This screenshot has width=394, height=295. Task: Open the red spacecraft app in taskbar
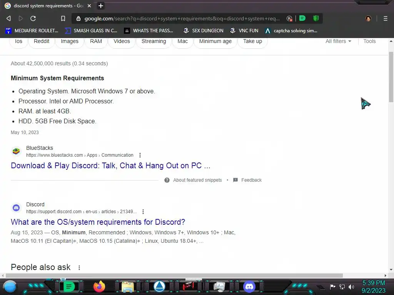(x=189, y=287)
